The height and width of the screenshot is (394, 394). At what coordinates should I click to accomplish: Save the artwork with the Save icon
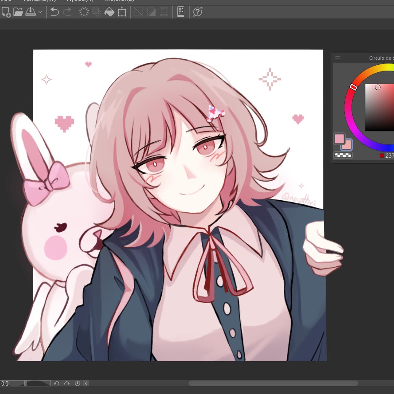click(31, 12)
